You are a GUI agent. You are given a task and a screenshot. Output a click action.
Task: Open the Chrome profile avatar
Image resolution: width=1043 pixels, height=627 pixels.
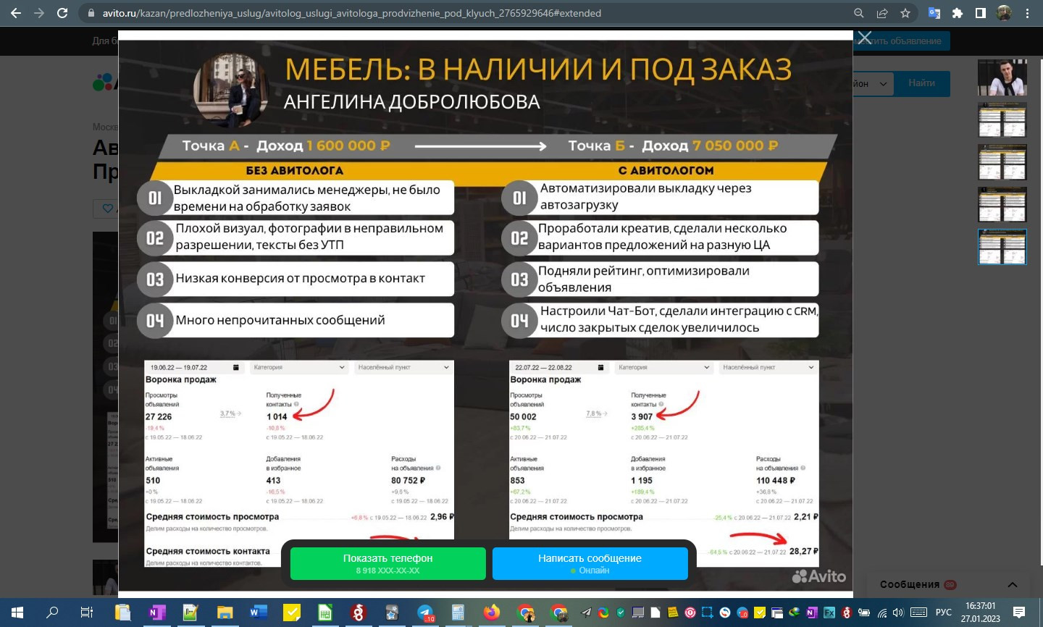1004,13
